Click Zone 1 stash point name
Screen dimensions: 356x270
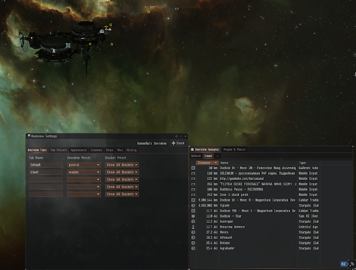[234, 195]
